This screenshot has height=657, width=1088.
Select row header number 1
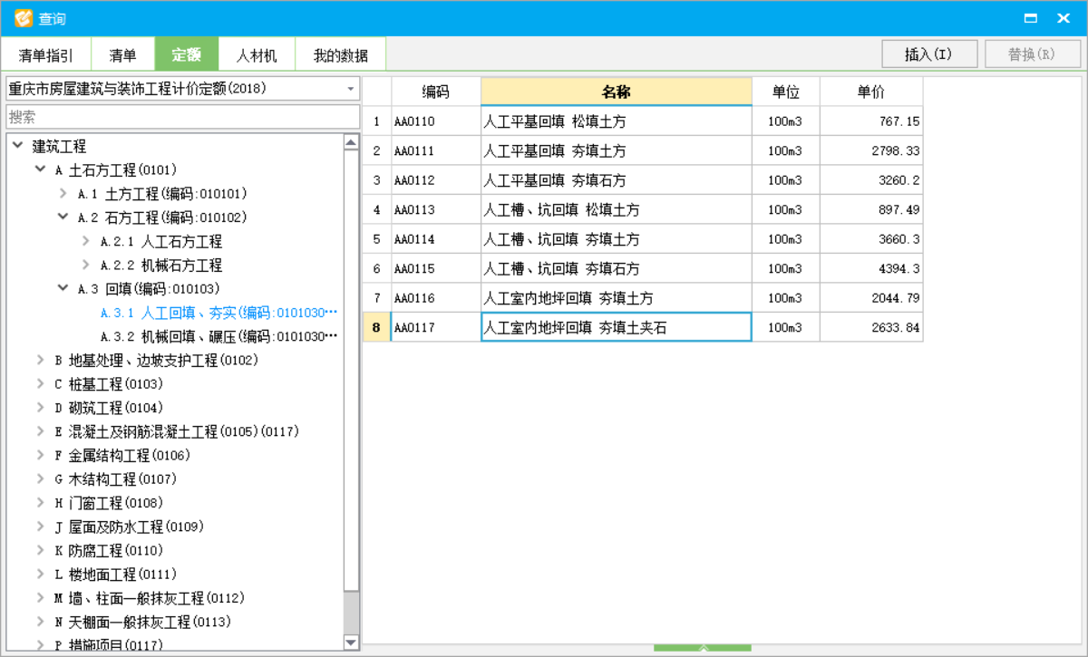(x=377, y=121)
